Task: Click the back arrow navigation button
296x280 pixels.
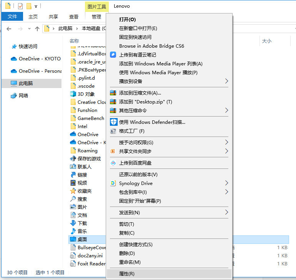Action: 9,29
